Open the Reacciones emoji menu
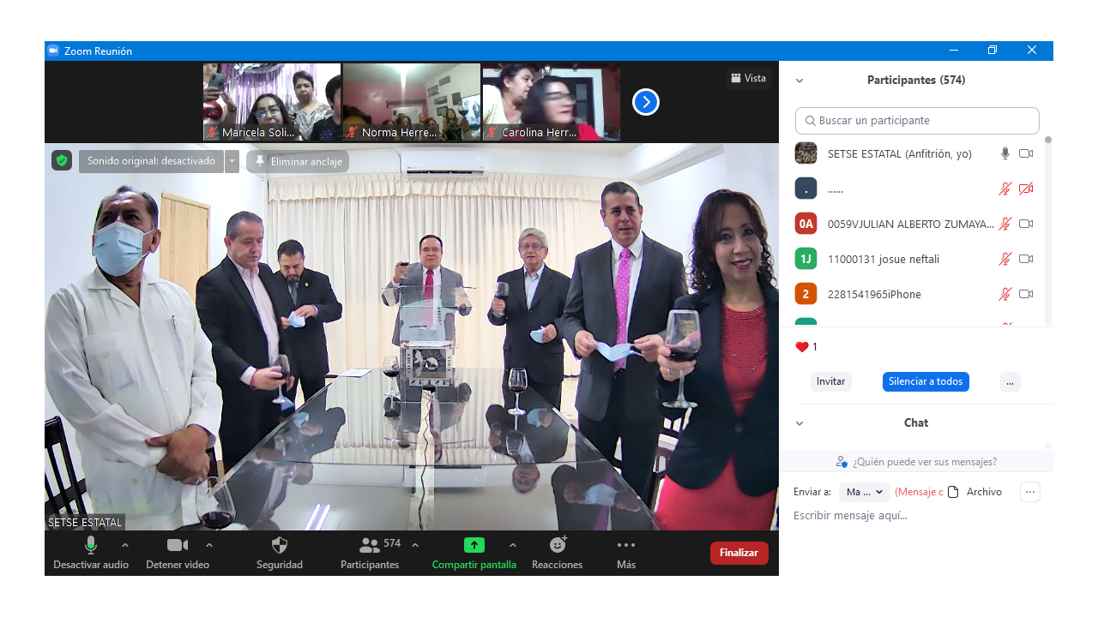Viewport: 1098px width, 617px height. click(558, 553)
